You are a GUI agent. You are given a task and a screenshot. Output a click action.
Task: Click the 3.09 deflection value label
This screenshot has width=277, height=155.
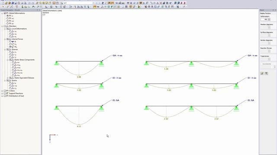point(79,77)
